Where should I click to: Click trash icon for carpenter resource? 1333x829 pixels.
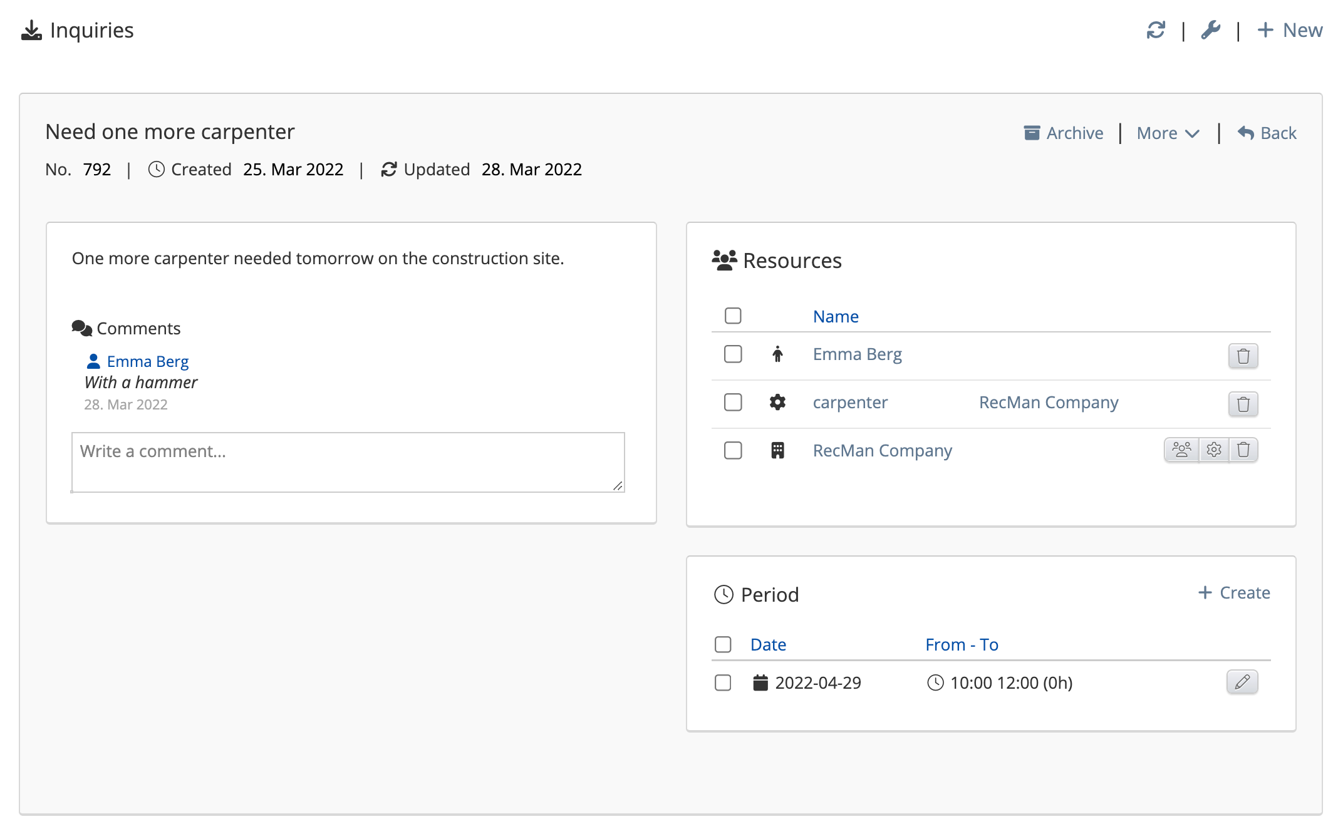tap(1243, 404)
